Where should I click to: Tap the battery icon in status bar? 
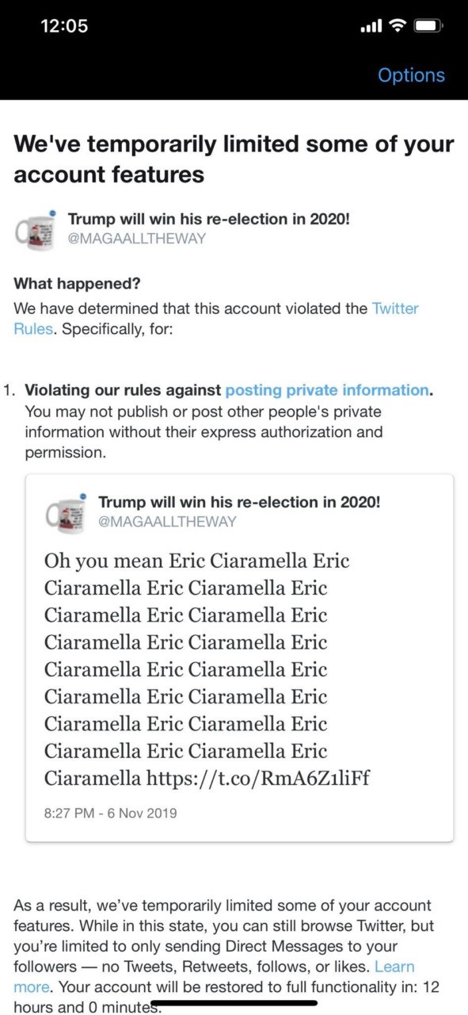pos(428,26)
